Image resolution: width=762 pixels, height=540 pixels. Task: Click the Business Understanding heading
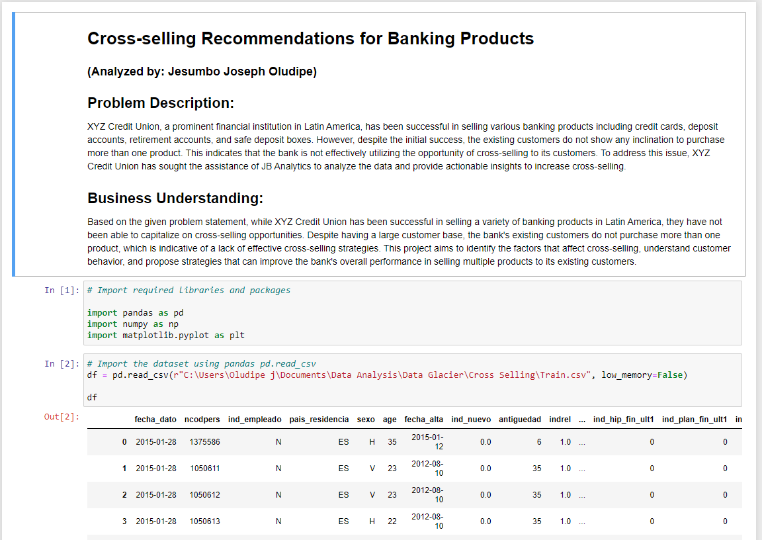(x=175, y=199)
